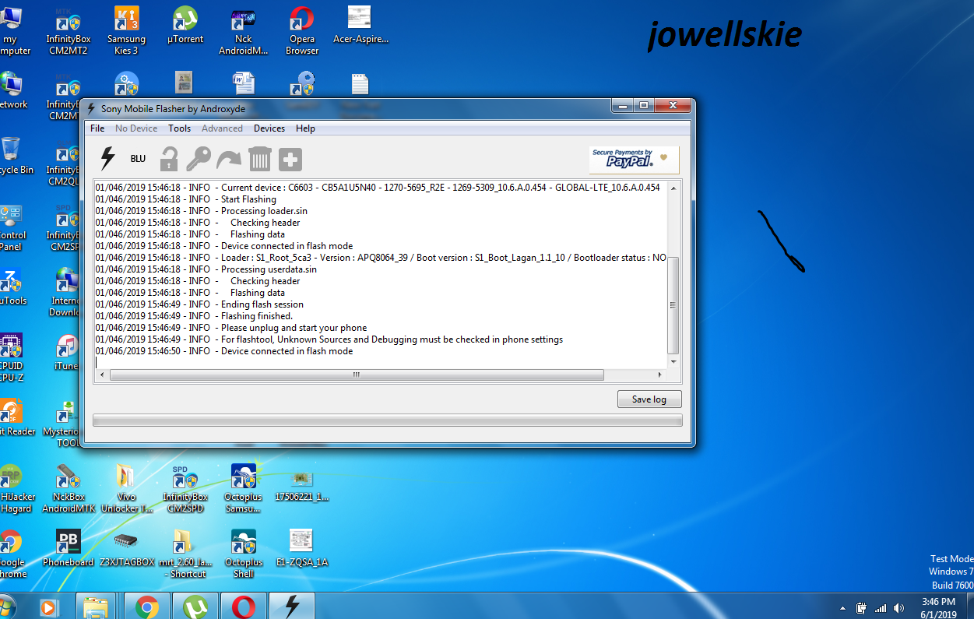The height and width of the screenshot is (619, 974).
Task: Click the Sony Mobile Flasher title bar icon
Action: click(x=91, y=109)
